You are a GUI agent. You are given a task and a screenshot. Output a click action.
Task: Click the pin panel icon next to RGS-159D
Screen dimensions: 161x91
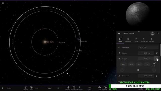(x=152, y=34)
